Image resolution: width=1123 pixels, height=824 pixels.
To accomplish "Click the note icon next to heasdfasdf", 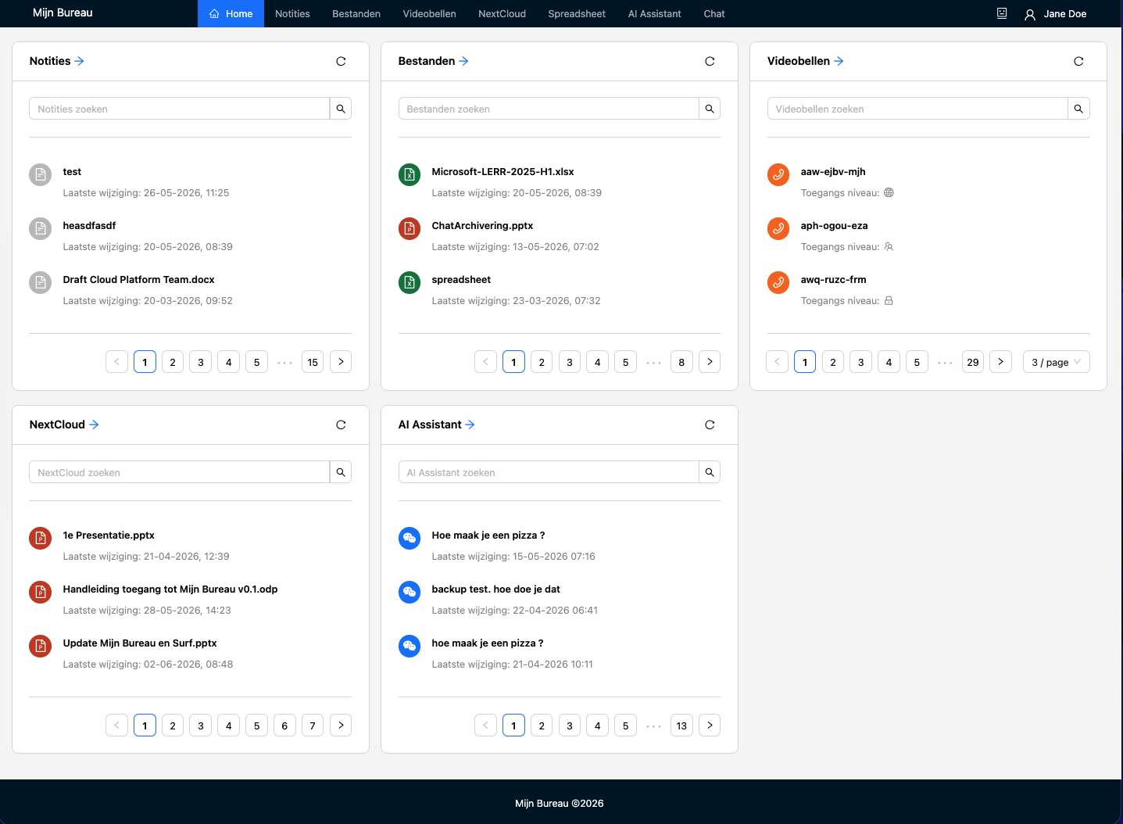I will (x=41, y=228).
